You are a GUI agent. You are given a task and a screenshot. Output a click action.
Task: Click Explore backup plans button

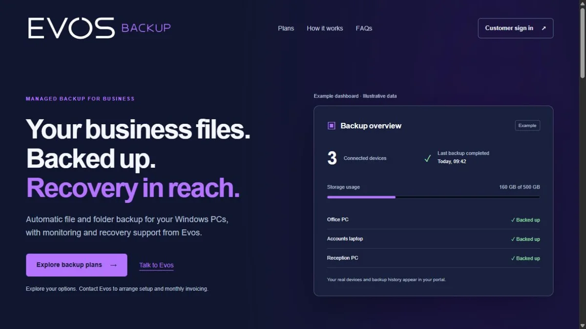pyautogui.click(x=77, y=265)
